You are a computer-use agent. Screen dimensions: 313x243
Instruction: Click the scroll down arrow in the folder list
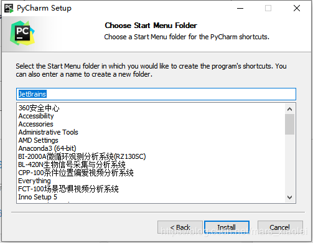coord(290,198)
